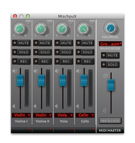Click the loud speaker icon on Violine I
Image resolution: width=135 pixels, height=143 pixels.
pyautogui.click(x=15, y=71)
